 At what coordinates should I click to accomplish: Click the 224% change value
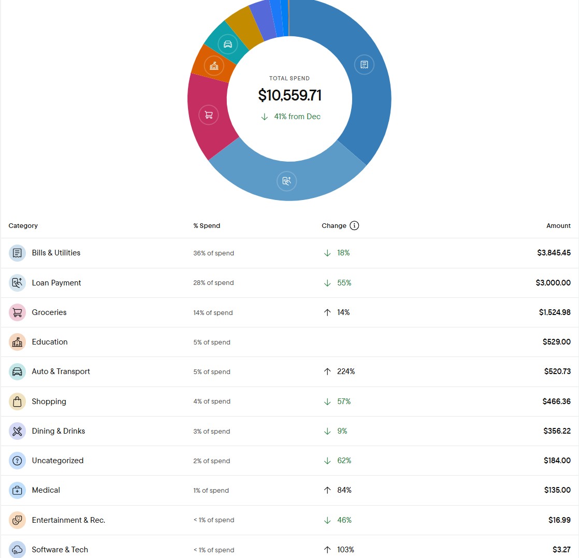pyautogui.click(x=345, y=371)
